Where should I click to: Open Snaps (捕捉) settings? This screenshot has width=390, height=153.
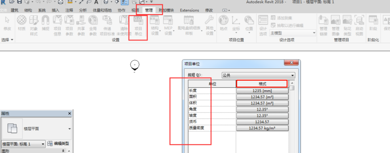click(x=45, y=23)
